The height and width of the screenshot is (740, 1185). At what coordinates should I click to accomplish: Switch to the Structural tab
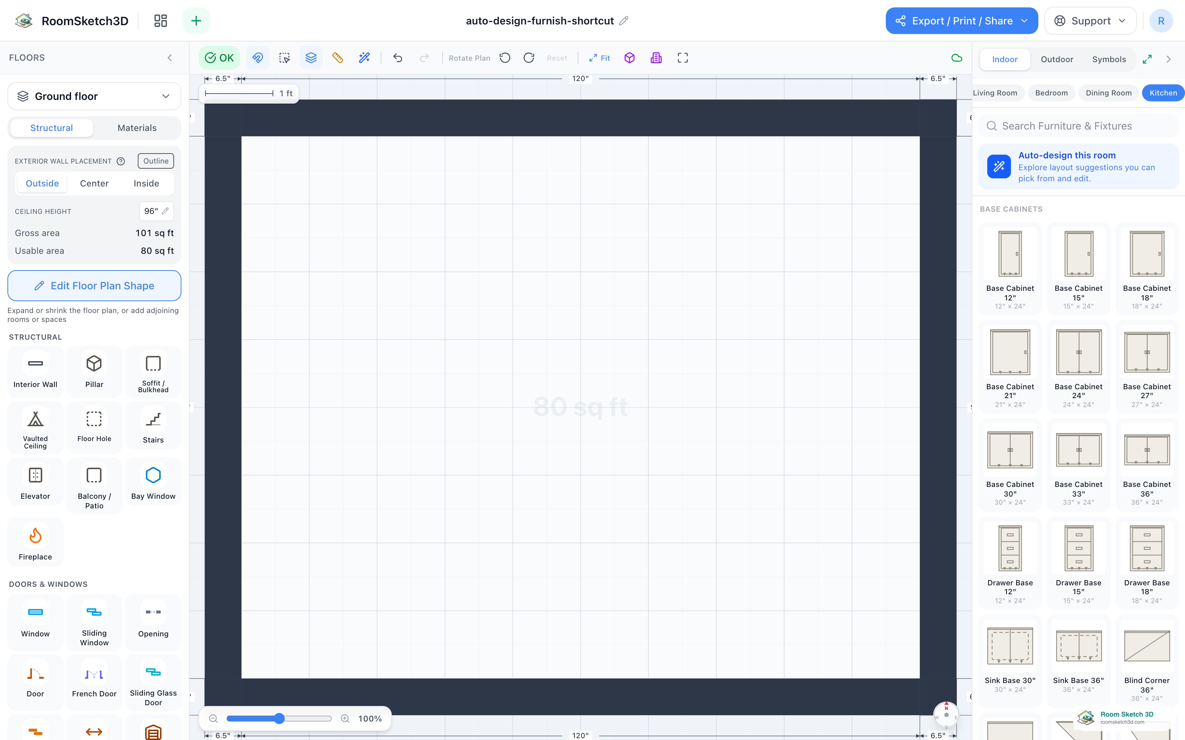pyautogui.click(x=51, y=128)
